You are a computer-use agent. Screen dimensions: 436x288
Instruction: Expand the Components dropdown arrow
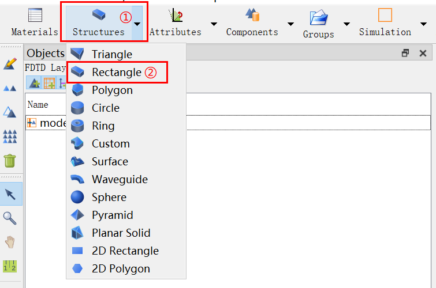[290, 24]
